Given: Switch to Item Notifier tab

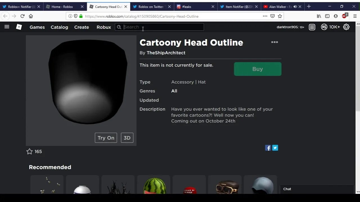Looking at the screenshot, I should [239, 6].
